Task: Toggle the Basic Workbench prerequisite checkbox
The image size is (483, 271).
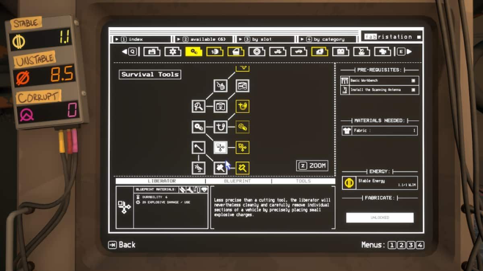Action: point(413,81)
